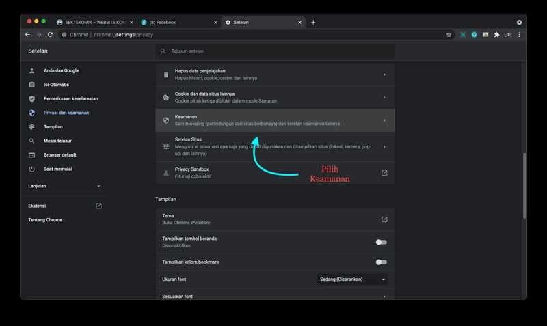This screenshot has width=547, height=326.
Task: Open Keamanan settings row
Action: click(x=275, y=120)
